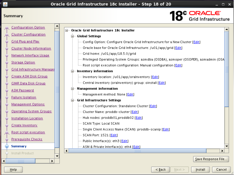Image resolution: width=234 pixels, height=175 pixels.
Task: Go to Configuration Option step
Action: click(x=28, y=28)
